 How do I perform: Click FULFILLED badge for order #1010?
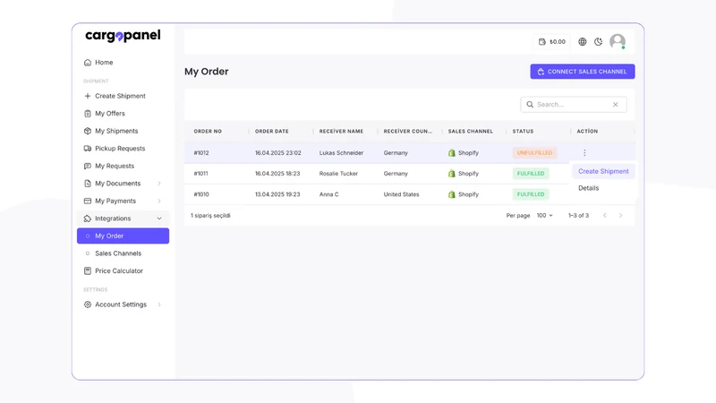(531, 194)
